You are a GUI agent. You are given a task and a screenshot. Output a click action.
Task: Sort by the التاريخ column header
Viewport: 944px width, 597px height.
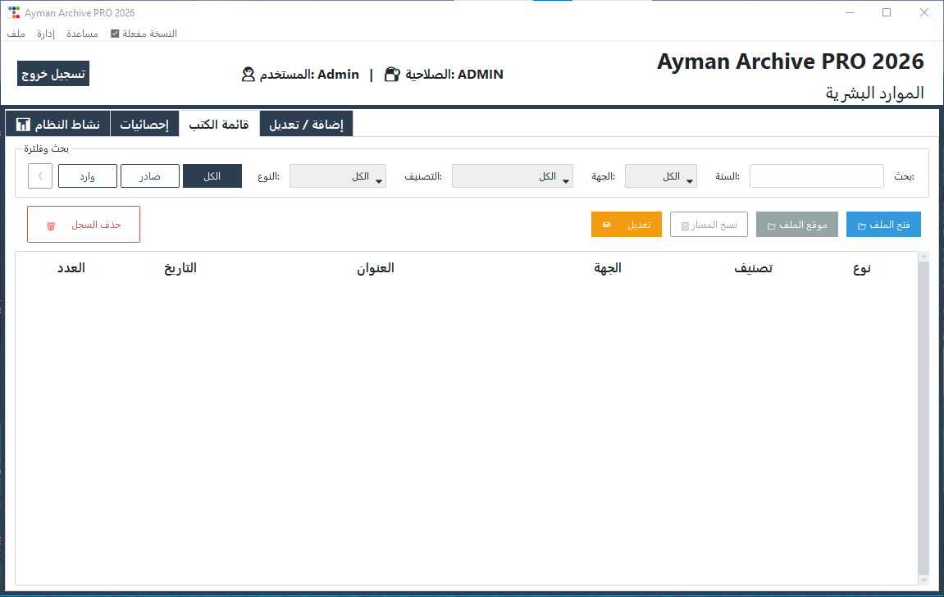(x=180, y=268)
